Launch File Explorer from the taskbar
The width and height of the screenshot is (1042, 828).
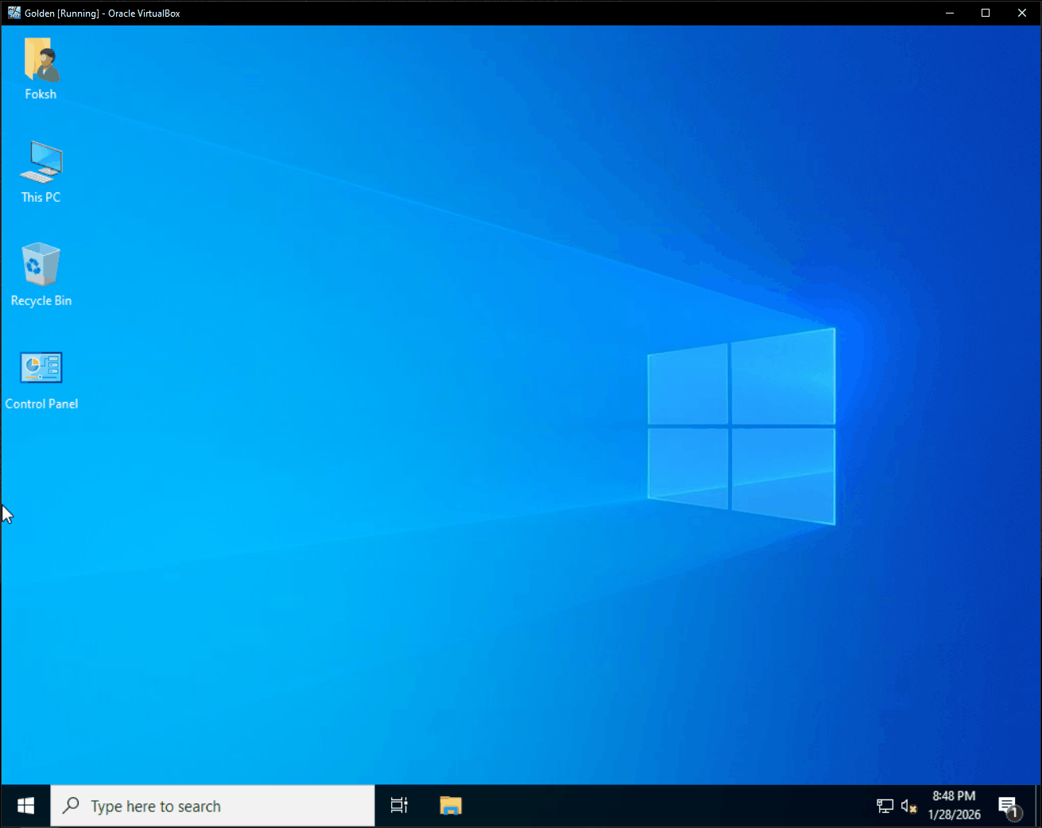pos(451,806)
